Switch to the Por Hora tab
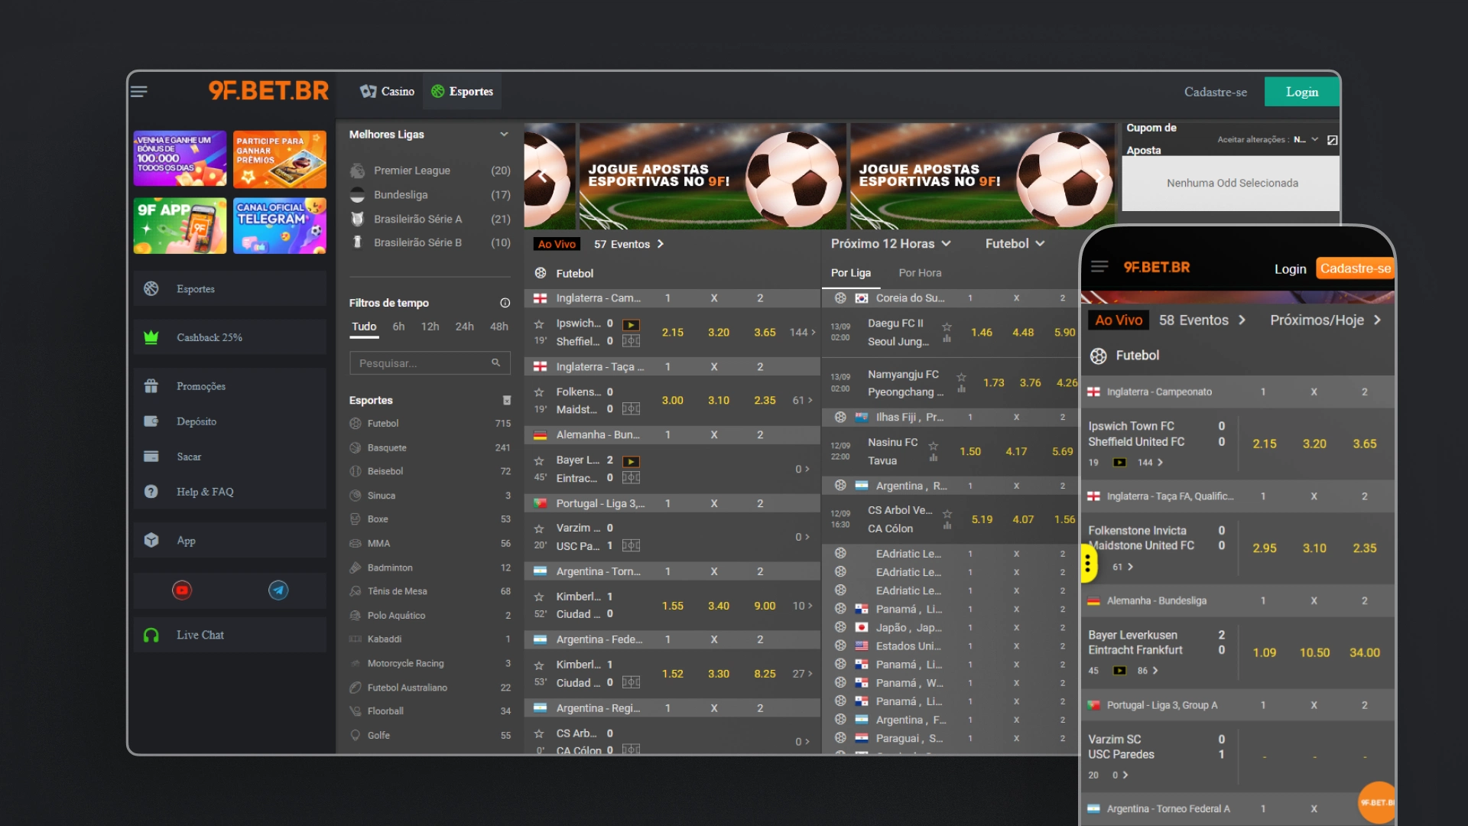This screenshot has width=1468, height=826. (920, 273)
